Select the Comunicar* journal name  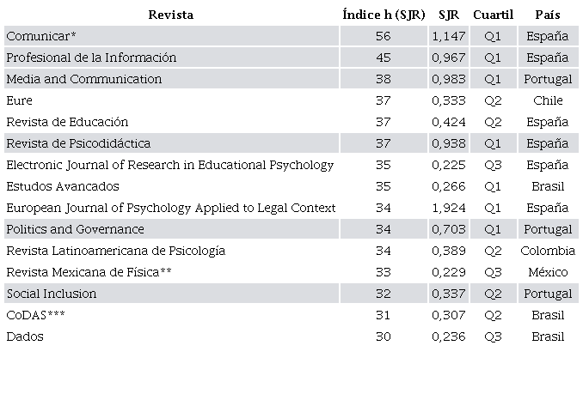[x=41, y=36]
